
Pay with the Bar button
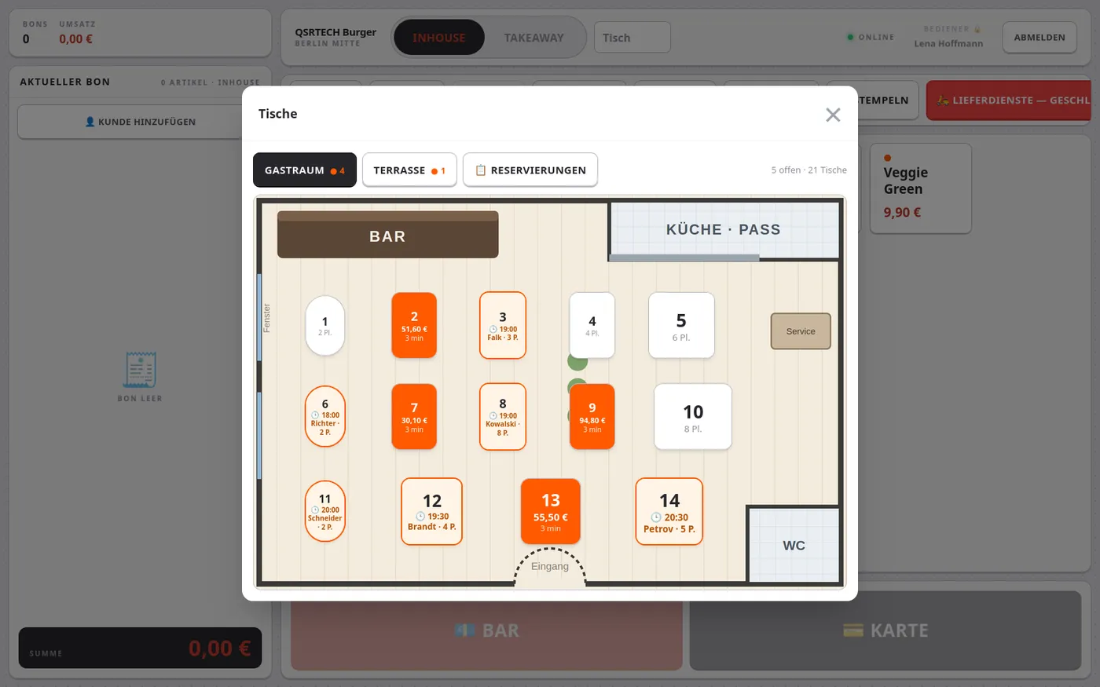[486, 630]
